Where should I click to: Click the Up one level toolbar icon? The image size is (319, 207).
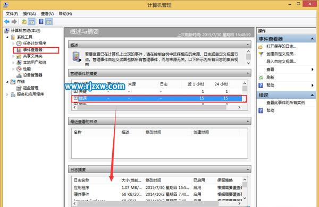click(24, 22)
